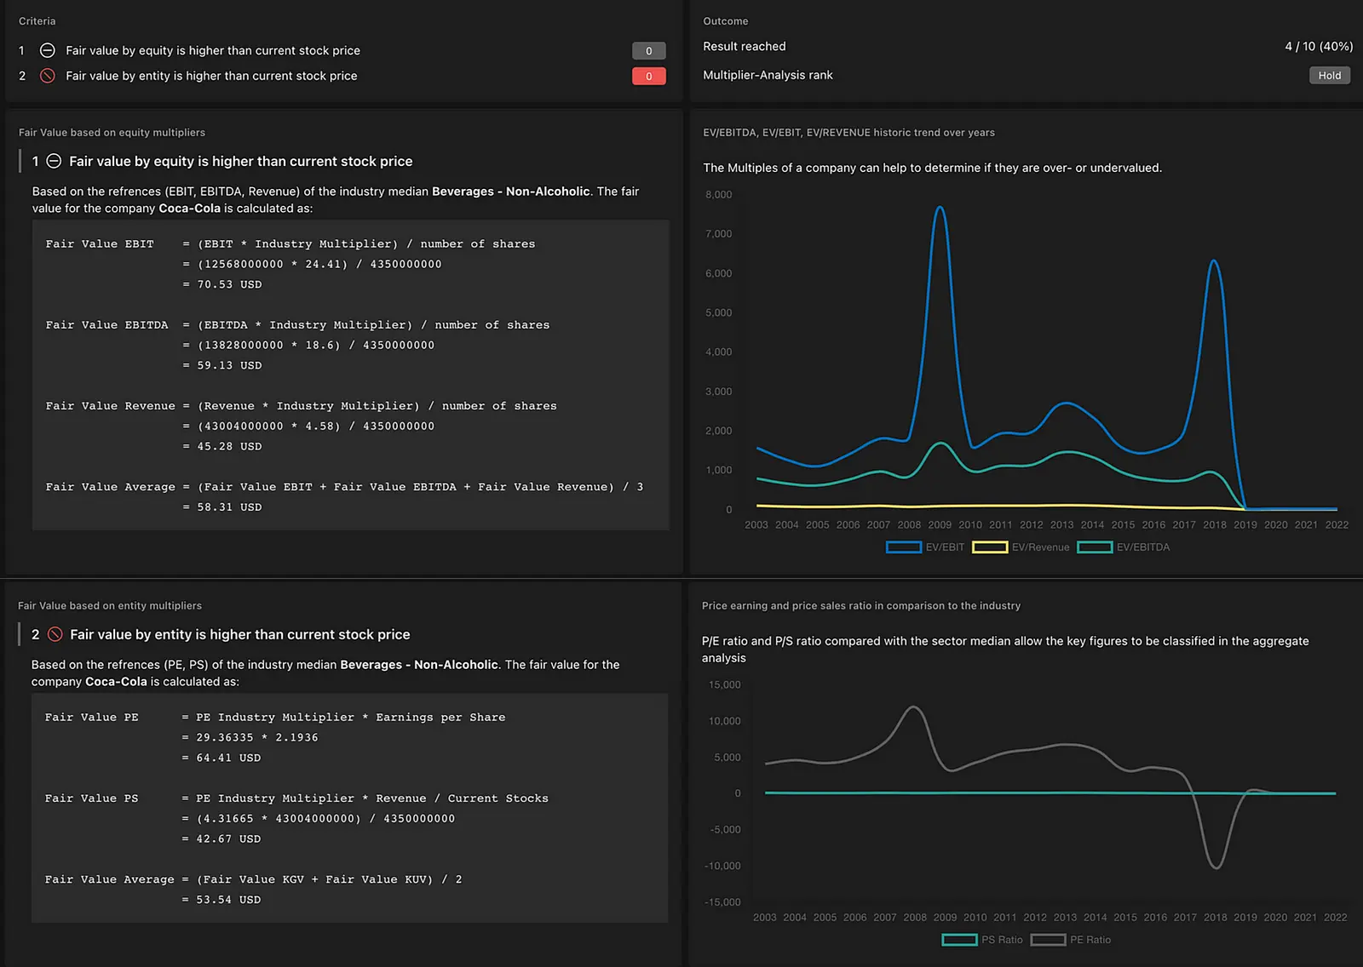Toggle EV/EBIT series in chart legend
The image size is (1363, 967).
[925, 547]
